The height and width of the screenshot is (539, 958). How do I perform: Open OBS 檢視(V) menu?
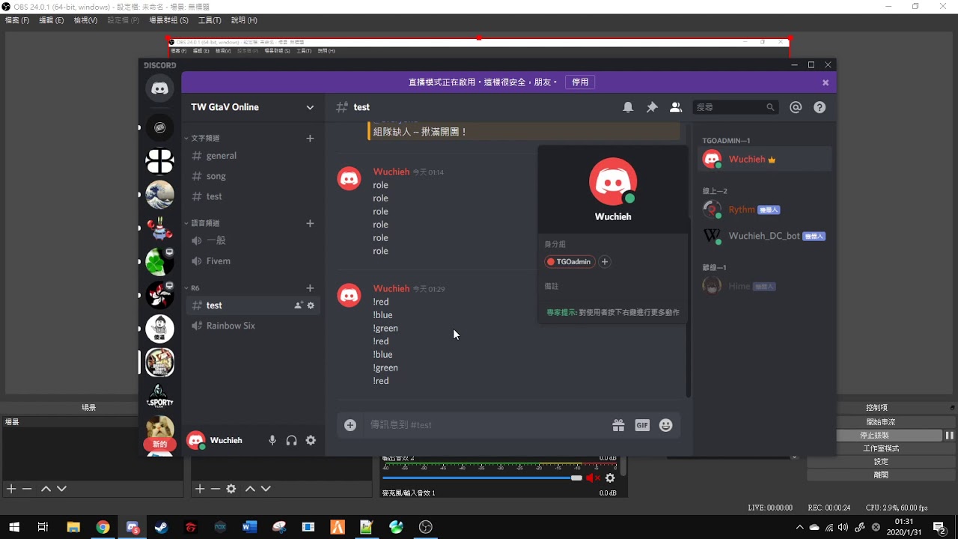(x=85, y=20)
